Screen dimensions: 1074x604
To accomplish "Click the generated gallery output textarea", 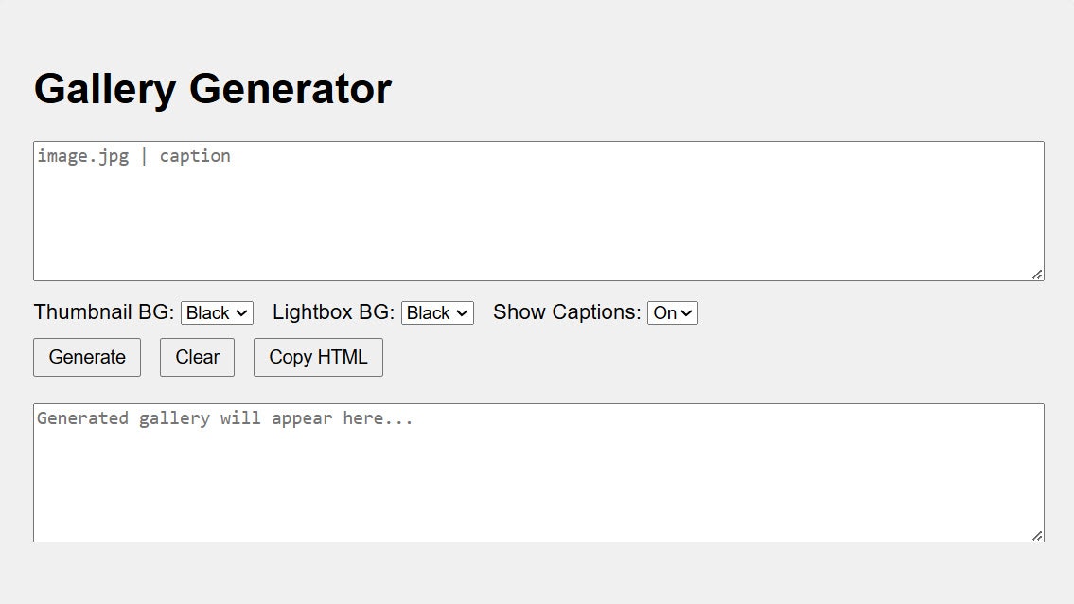I will pyautogui.click(x=537, y=471).
